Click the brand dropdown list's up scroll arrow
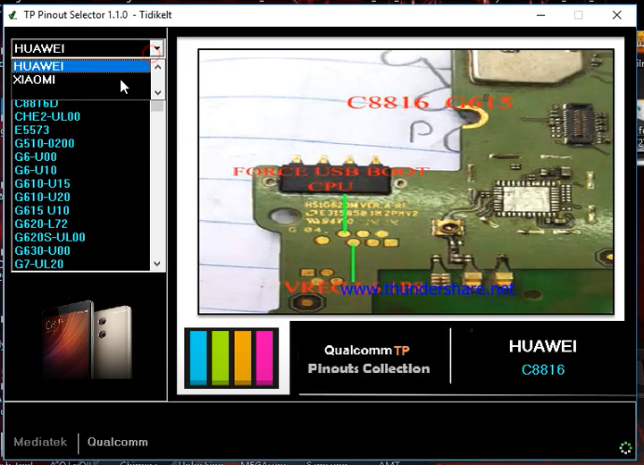The image size is (644, 465). (158, 66)
